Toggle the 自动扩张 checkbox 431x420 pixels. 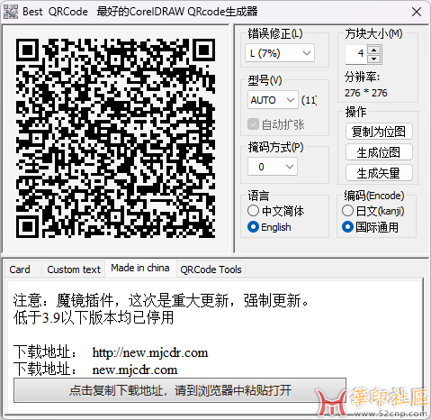253,123
